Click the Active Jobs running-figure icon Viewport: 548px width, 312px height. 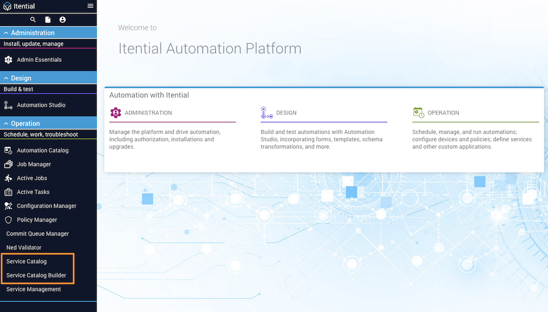(8, 178)
